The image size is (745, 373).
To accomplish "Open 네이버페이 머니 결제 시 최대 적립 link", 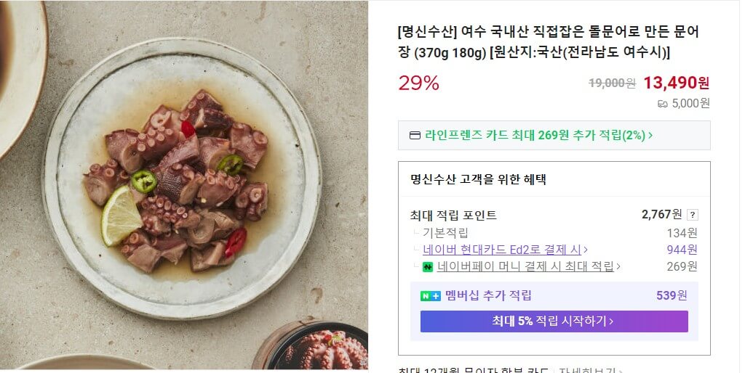I will click(525, 267).
